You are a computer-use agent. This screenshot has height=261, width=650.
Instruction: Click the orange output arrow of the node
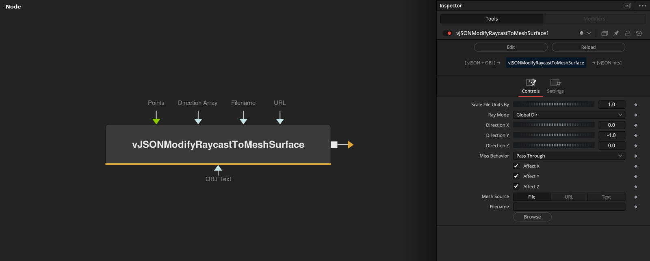351,145
